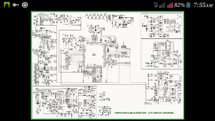Tap the picture tube CRT symbol
The width and height of the screenshot is (215, 121).
(x=179, y=21)
